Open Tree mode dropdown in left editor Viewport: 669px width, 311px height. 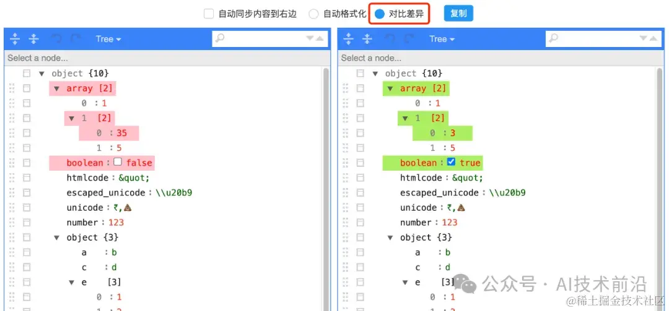point(108,39)
